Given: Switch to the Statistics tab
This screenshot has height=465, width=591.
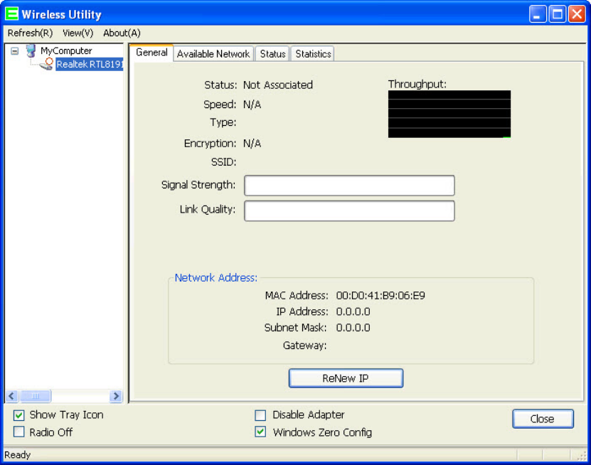Looking at the screenshot, I should 313,54.
